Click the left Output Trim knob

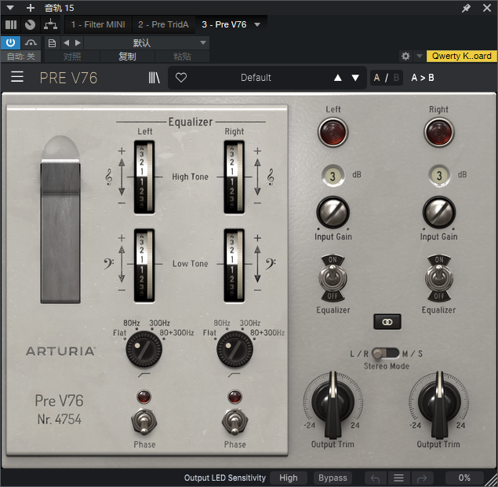point(333,403)
